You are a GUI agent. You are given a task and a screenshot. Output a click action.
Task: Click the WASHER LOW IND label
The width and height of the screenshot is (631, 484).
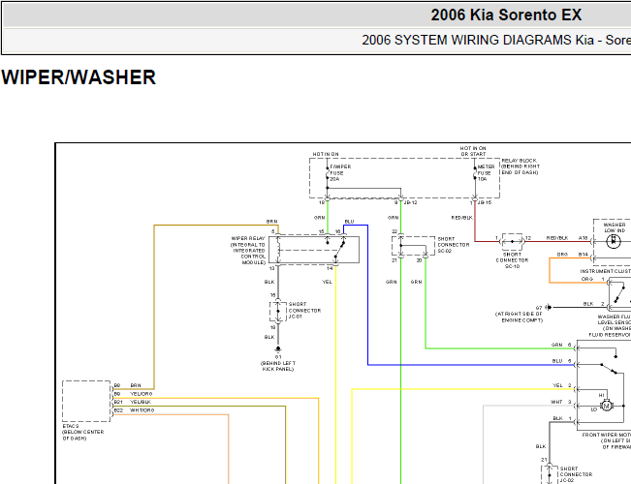pos(615,227)
